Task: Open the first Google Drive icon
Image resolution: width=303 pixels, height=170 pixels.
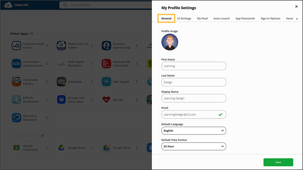Action: pos(61,148)
